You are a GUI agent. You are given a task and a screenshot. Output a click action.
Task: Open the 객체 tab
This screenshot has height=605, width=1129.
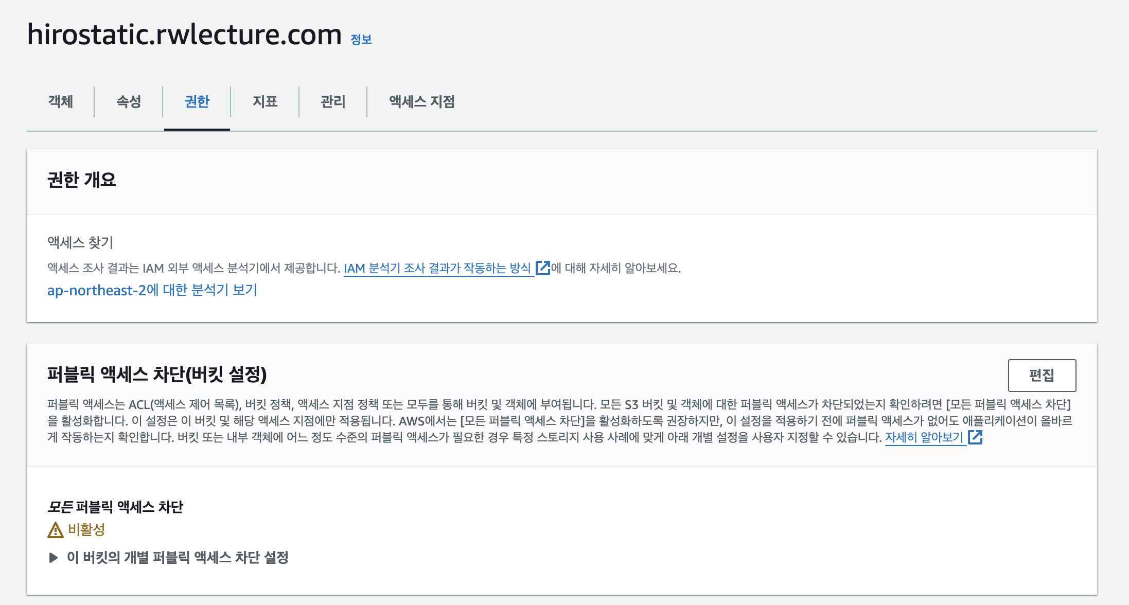pyautogui.click(x=61, y=102)
